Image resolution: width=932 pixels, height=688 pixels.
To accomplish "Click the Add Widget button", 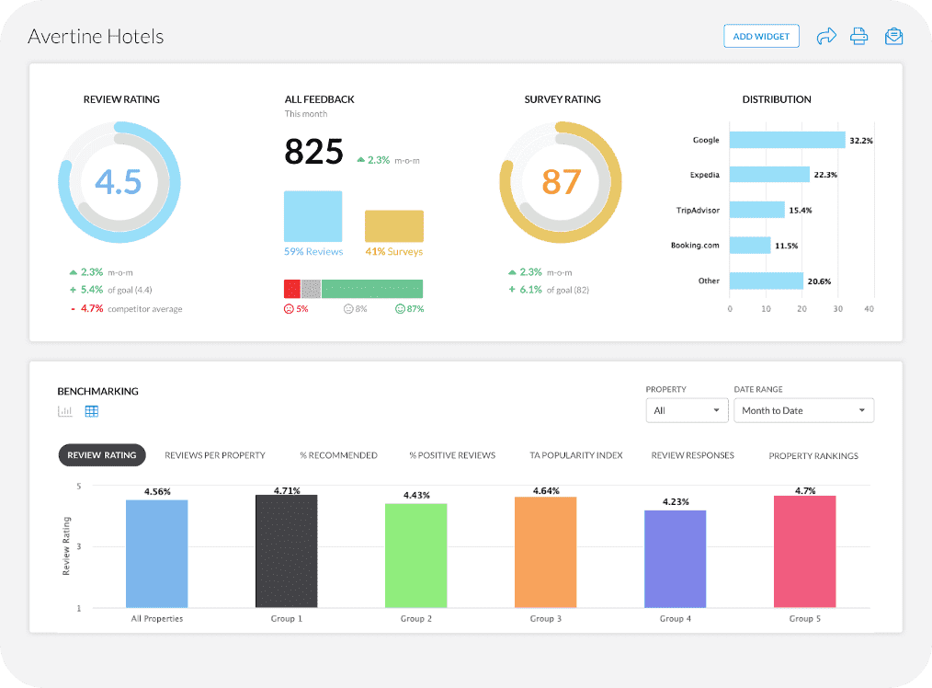I will [x=761, y=37].
